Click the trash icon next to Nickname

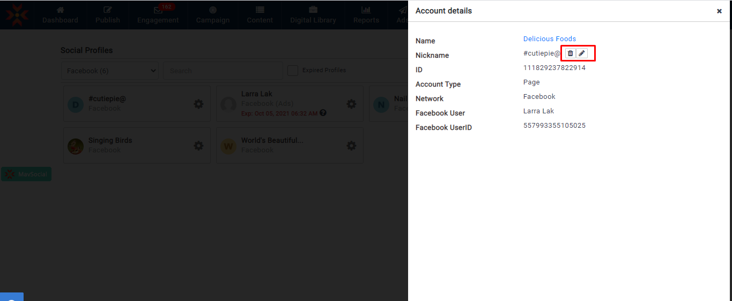coord(570,53)
